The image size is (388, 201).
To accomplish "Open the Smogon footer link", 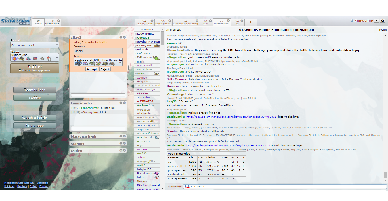I will pos(42,183).
